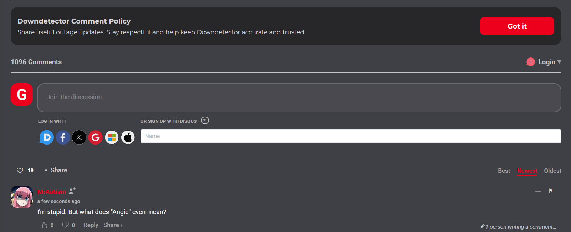Collapse MrAutism's comment with minus icon
Image resolution: width=571 pixels, height=232 pixels.
538,192
